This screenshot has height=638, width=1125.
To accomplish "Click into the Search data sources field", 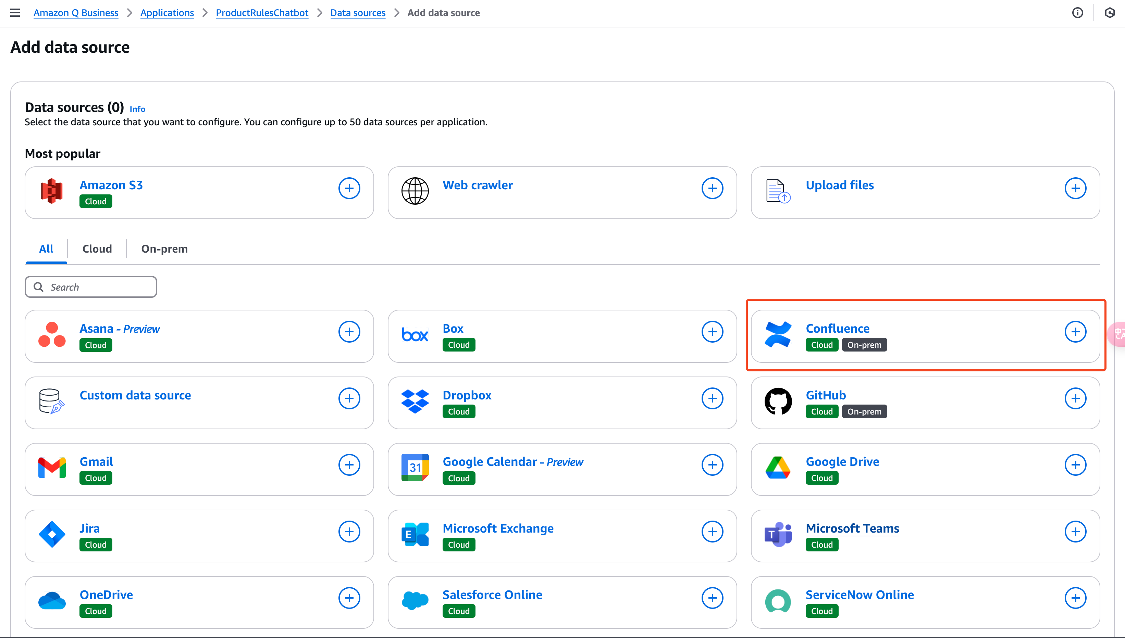I will pos(91,287).
